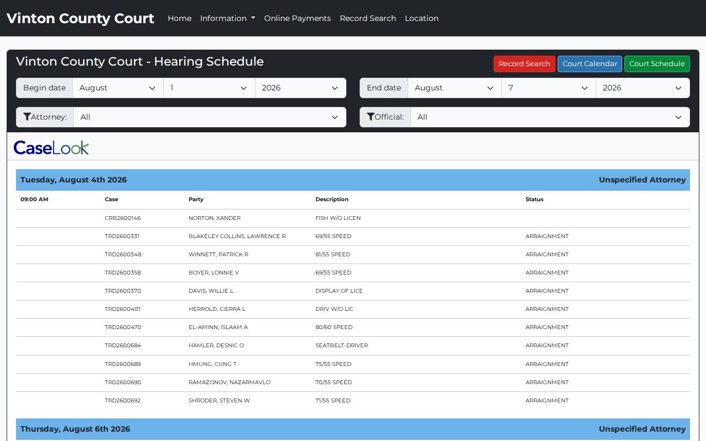Open the Official filter dropdown

pyautogui.click(x=550, y=117)
